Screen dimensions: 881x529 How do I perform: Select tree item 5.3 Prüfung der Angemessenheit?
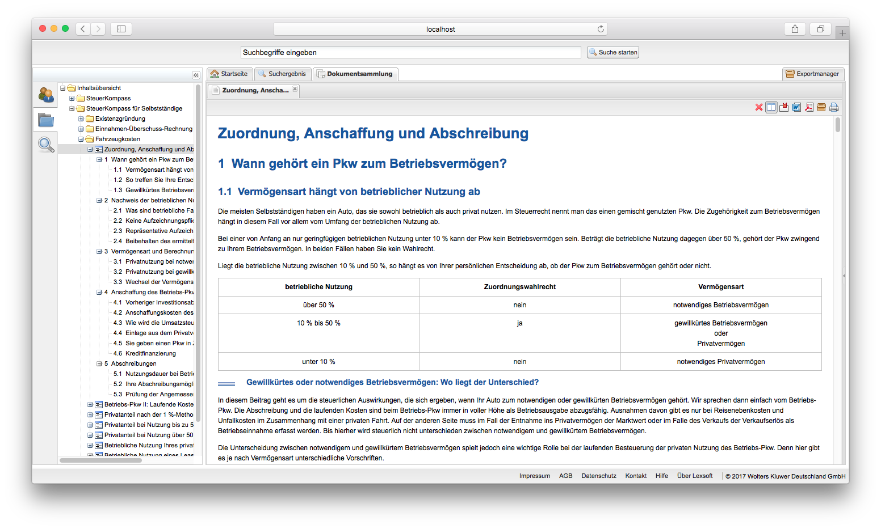click(x=153, y=394)
